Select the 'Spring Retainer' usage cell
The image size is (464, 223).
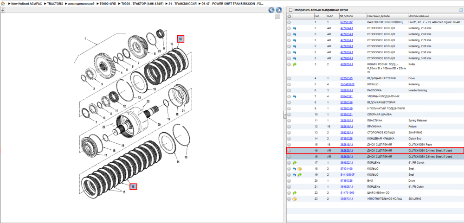point(418,121)
